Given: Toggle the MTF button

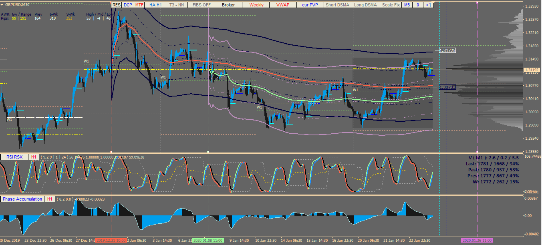Looking at the screenshot, I should [139, 5].
